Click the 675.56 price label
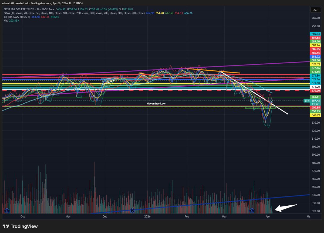 click(316, 72)
